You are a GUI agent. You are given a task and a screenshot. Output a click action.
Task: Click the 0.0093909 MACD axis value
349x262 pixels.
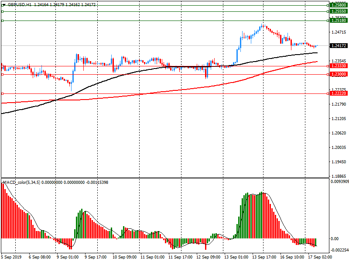click(340, 182)
